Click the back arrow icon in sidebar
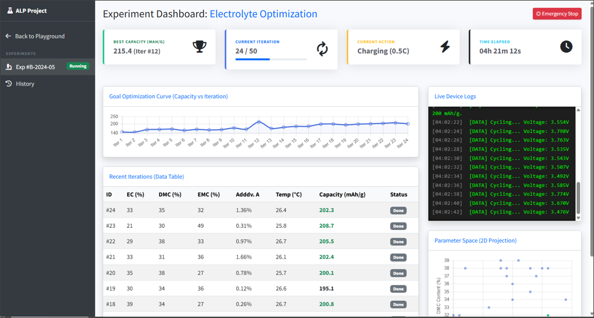The width and height of the screenshot is (594, 318). click(9, 36)
